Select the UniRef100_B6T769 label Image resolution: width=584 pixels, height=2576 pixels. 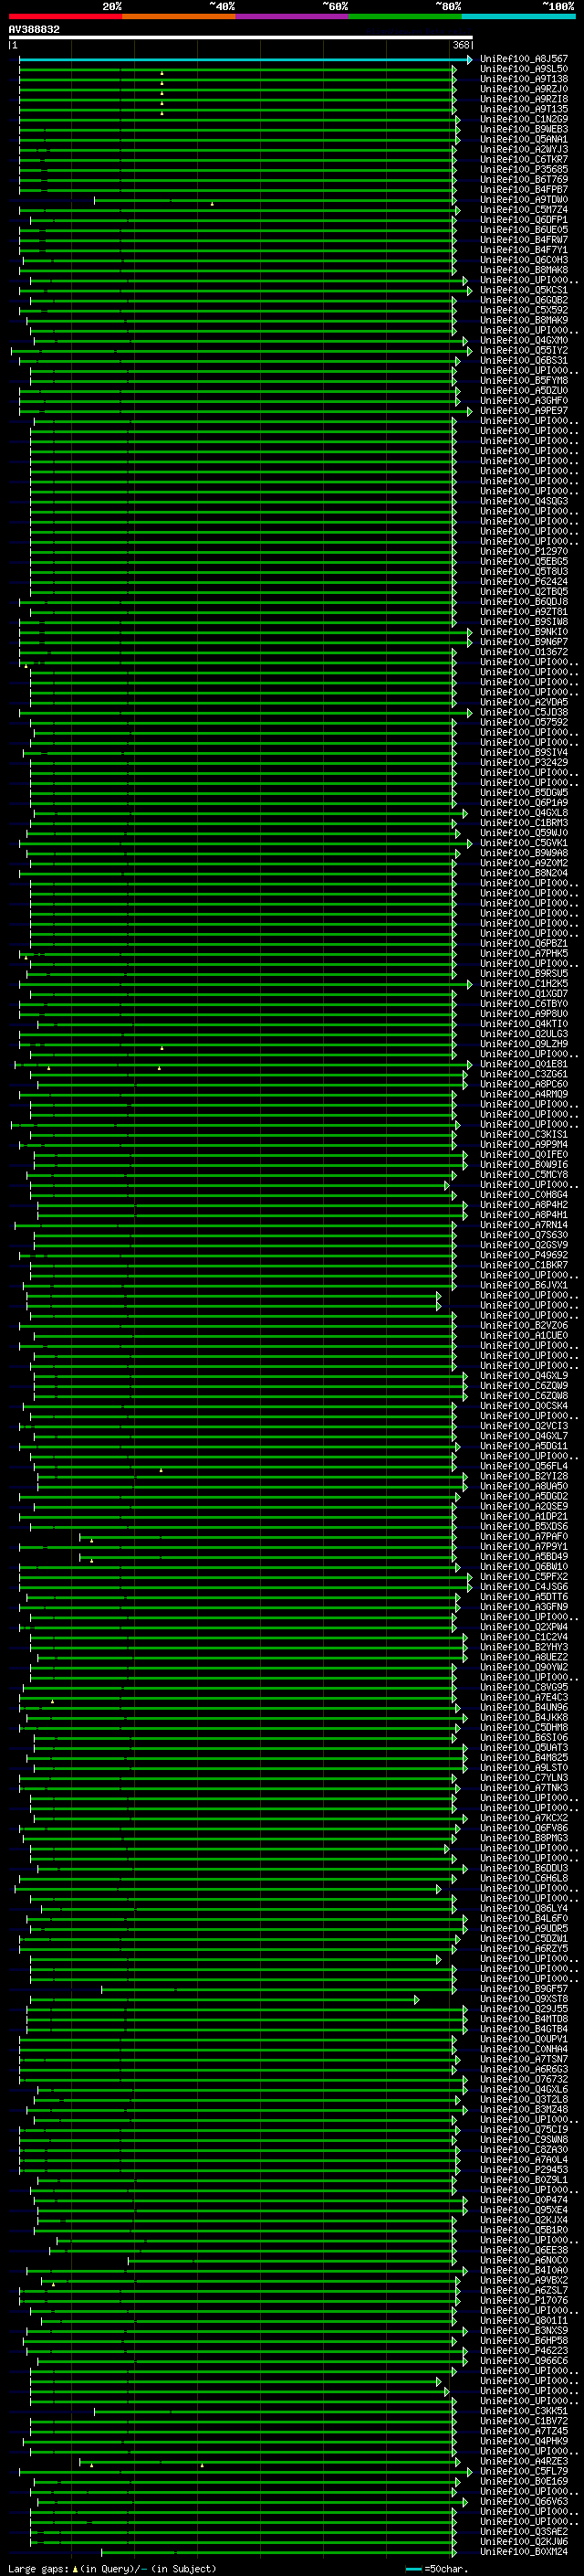point(524,180)
